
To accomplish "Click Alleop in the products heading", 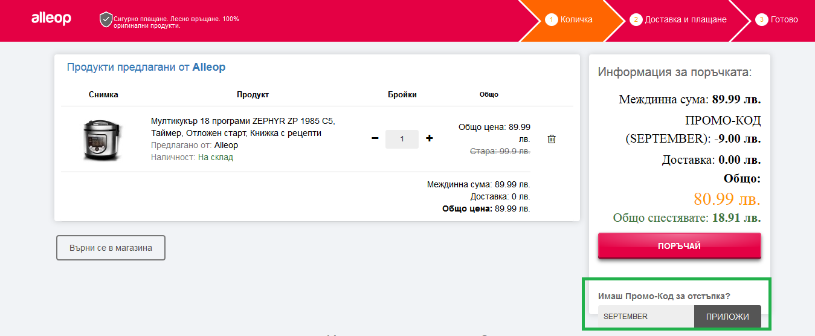I will click(208, 68).
